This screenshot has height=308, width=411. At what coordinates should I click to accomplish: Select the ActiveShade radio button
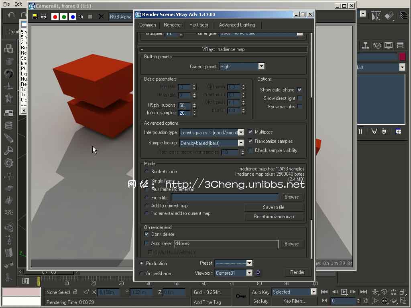coord(141,273)
